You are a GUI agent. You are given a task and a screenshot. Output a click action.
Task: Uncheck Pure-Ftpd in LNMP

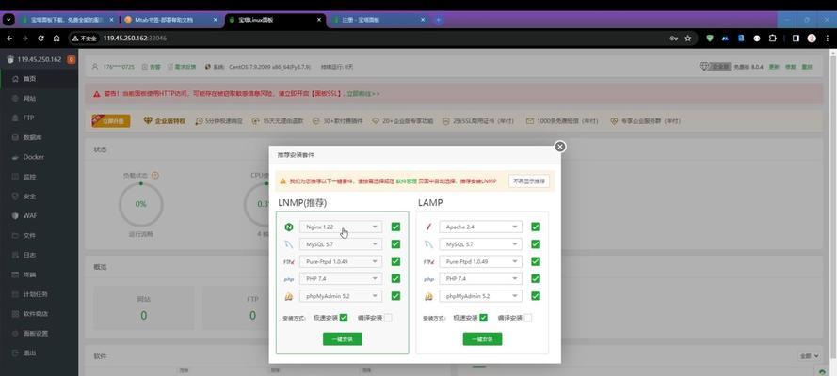point(395,261)
